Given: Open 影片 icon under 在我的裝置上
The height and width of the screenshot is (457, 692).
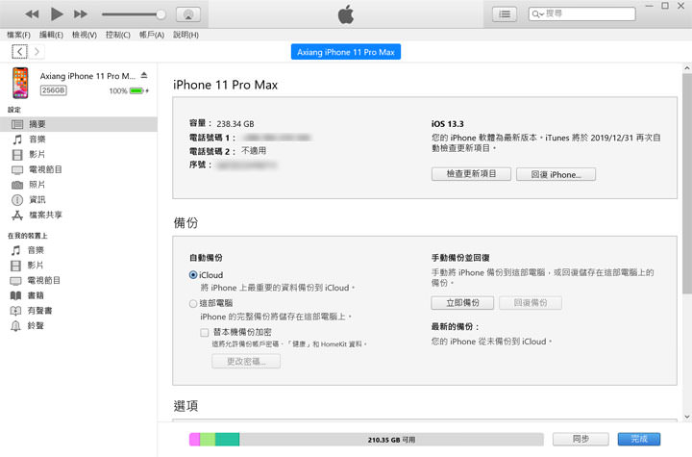Looking at the screenshot, I should click(x=16, y=266).
